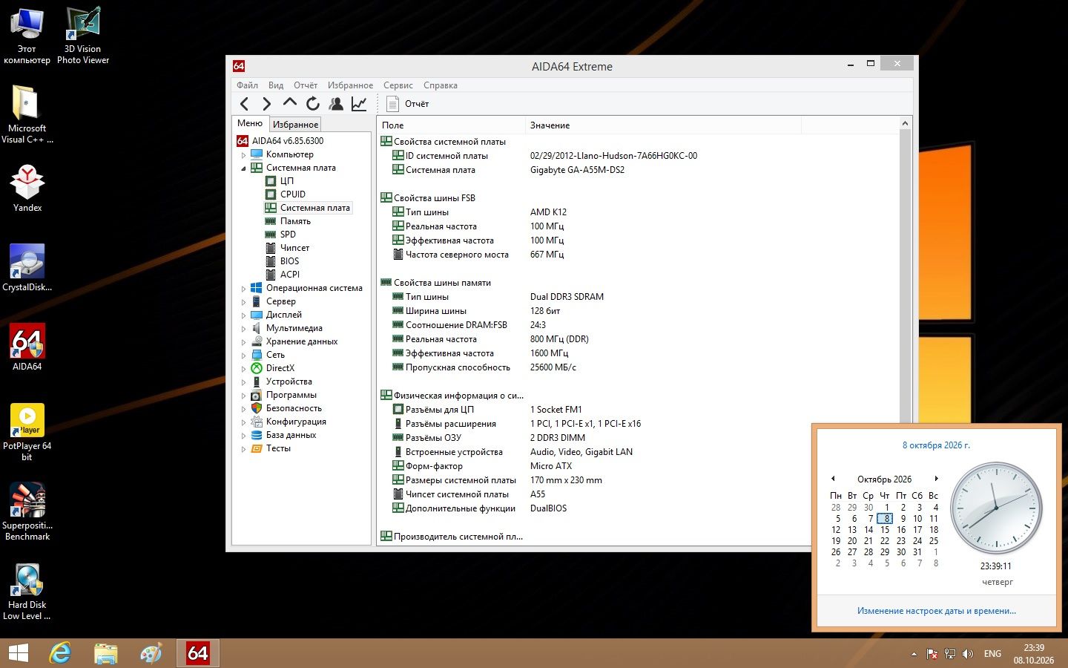Click the Refresh icon in AIDA64 toolbar

(313, 104)
